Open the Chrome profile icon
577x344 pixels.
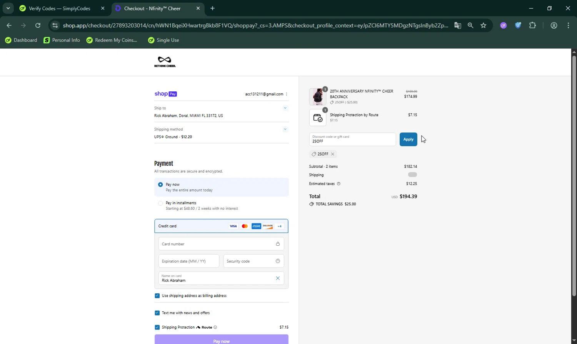[x=554, y=25]
